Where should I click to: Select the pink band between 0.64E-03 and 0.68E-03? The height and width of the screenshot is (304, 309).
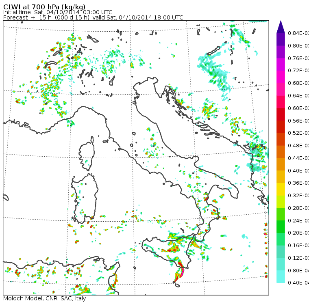(281, 89)
